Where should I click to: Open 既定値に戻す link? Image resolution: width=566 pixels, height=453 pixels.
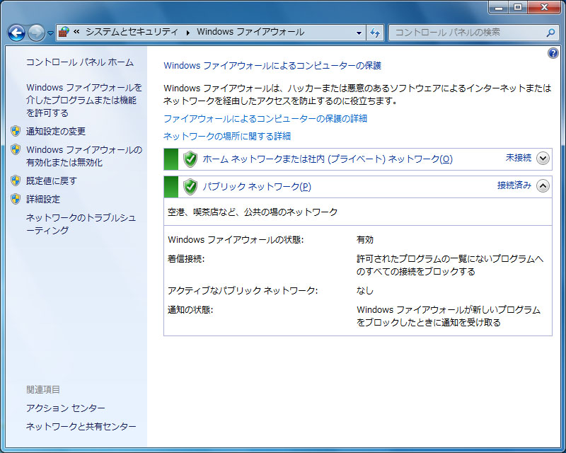(52, 180)
